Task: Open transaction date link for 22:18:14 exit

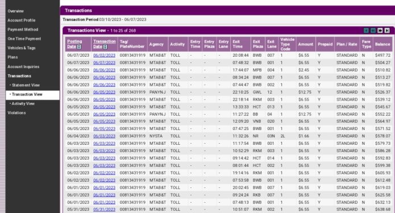Action: coord(105,99)
